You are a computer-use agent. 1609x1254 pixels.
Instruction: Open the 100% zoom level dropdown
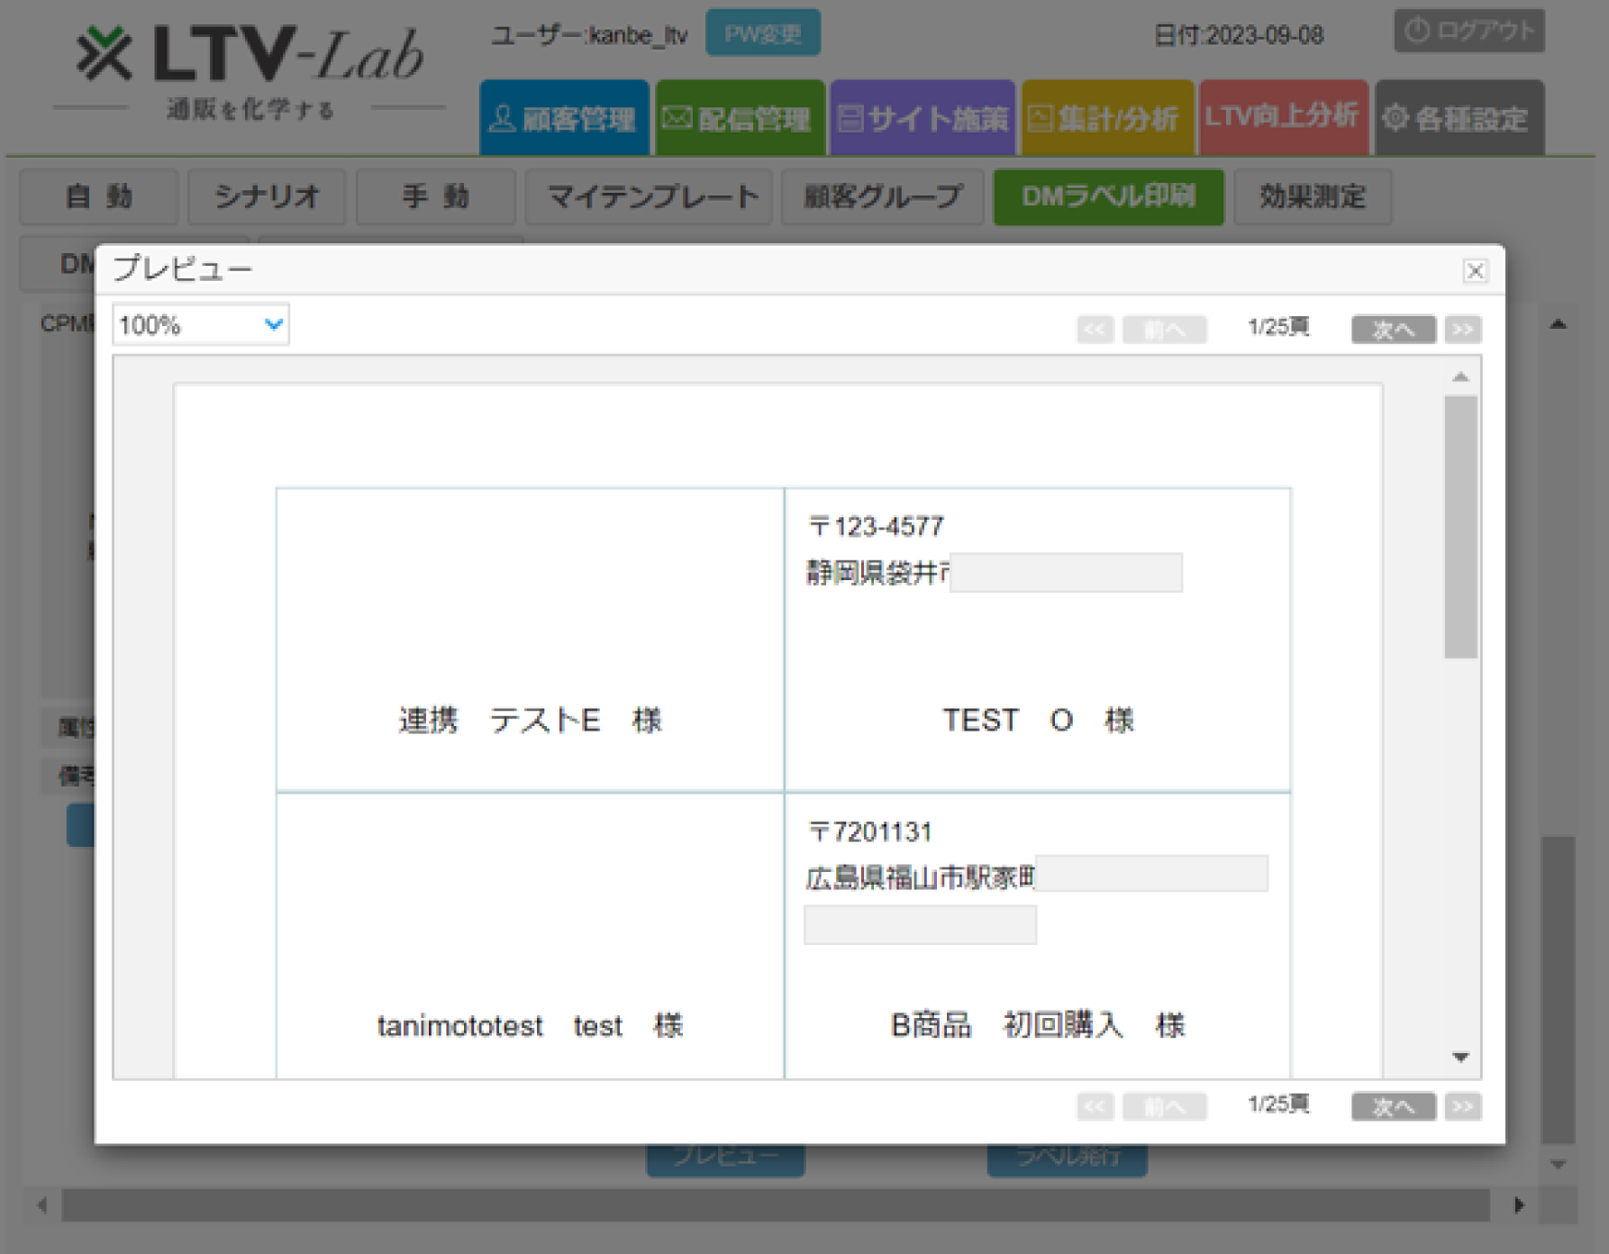[199, 324]
